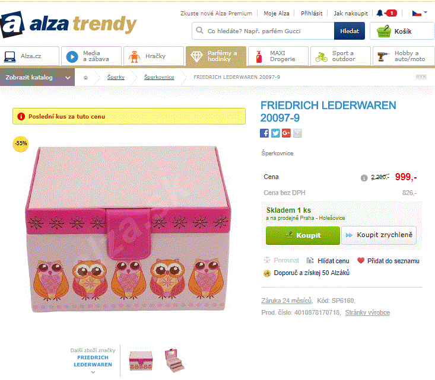Open the MAXI Drogerie category tab

(278, 56)
